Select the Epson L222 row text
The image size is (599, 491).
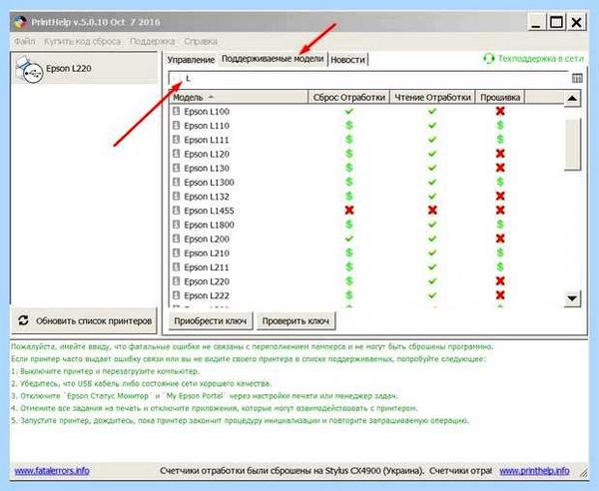click(x=207, y=295)
